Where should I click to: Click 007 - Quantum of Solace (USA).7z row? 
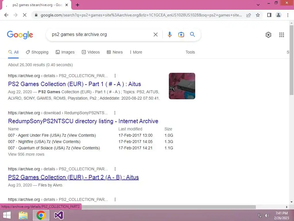click(90, 148)
